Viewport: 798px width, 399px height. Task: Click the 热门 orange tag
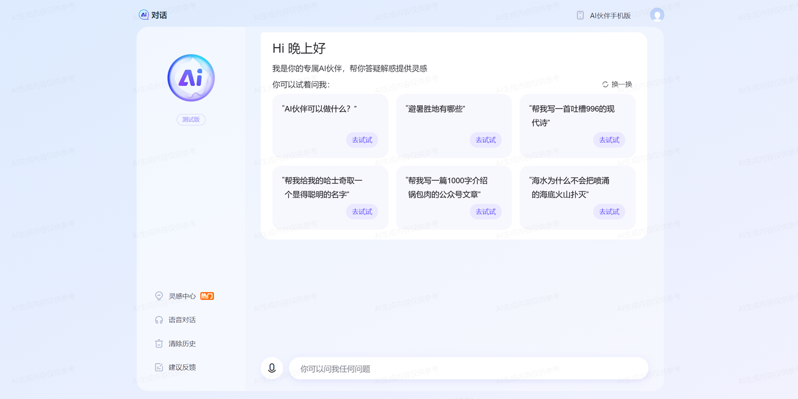207,296
